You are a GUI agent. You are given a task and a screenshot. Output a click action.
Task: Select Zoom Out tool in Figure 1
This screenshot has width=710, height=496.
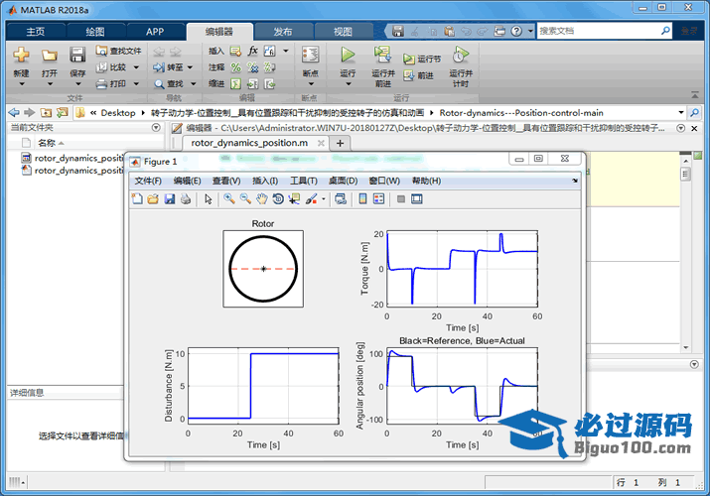(x=245, y=199)
